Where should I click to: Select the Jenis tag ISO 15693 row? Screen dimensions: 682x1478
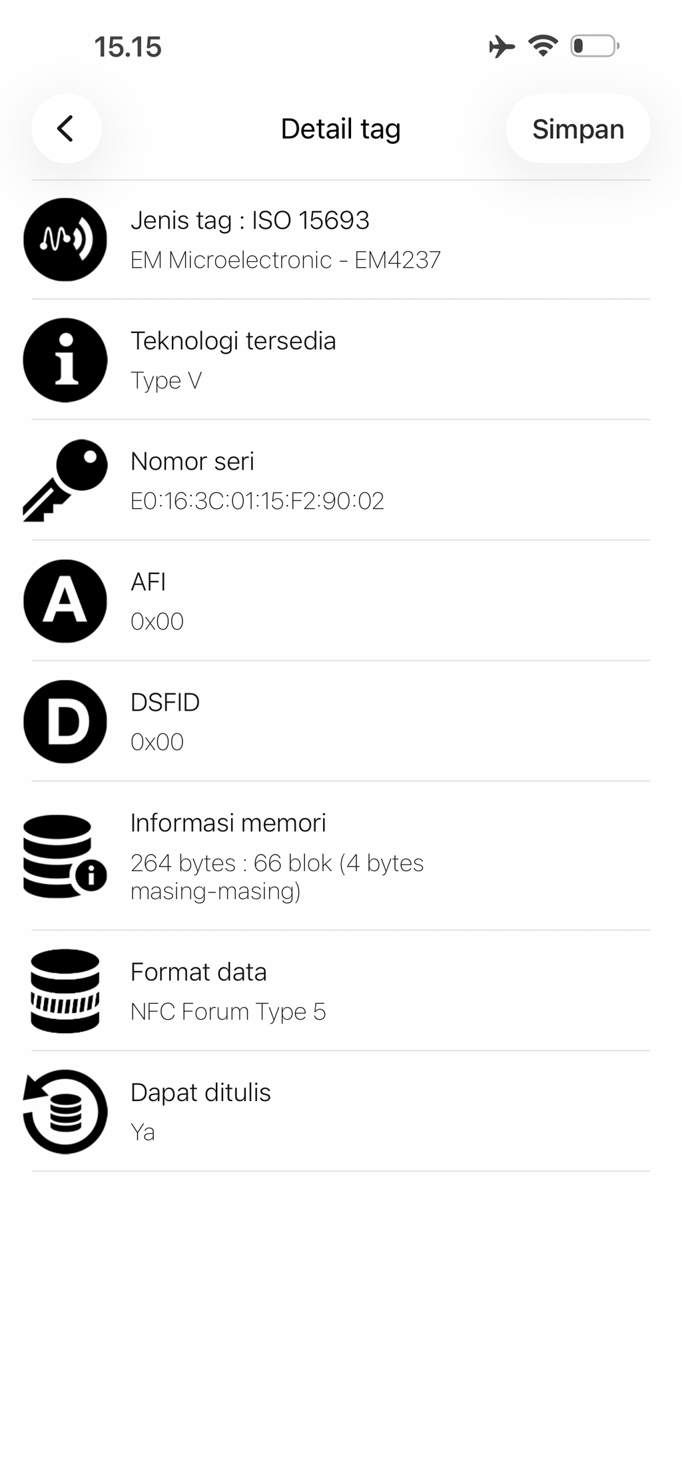pos(341,240)
